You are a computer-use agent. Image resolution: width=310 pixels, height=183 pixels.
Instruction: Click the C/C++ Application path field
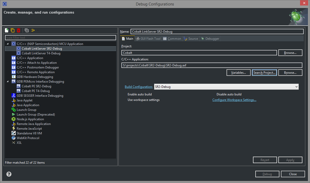point(212,65)
